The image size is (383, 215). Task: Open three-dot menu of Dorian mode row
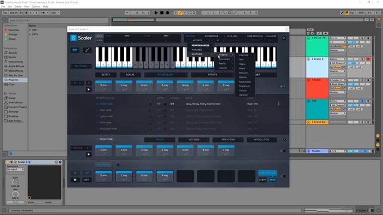(x=278, y=104)
